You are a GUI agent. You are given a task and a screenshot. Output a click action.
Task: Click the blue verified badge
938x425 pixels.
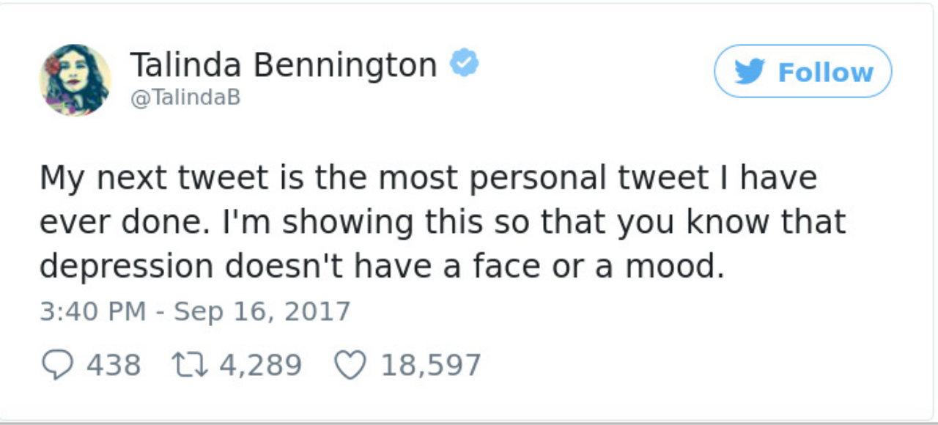pos(464,64)
